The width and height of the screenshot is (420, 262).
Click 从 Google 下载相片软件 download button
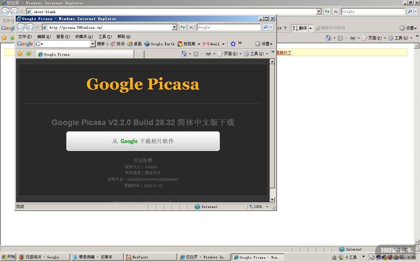(143, 141)
